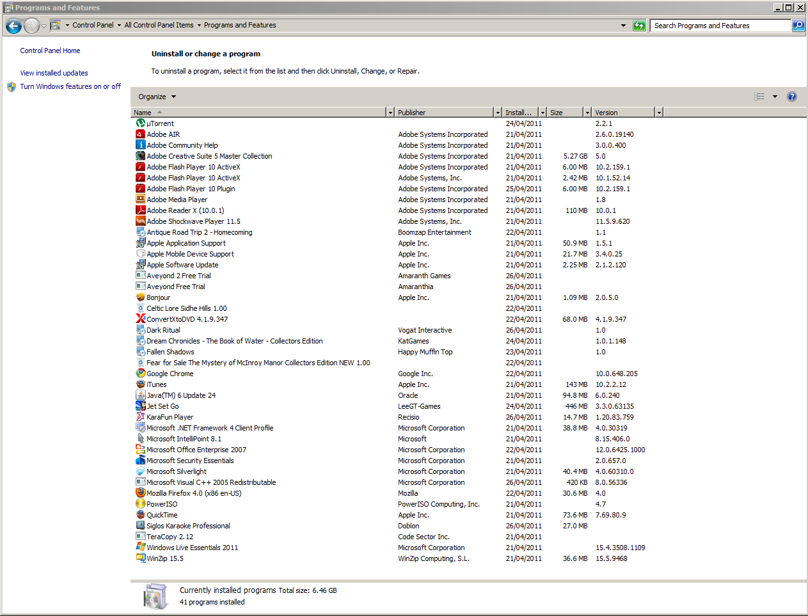The width and height of the screenshot is (808, 616).
Task: Click the Windows Live Essentials icon
Action: (141, 548)
